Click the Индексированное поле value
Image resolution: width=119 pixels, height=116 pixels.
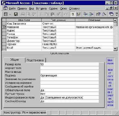click(70, 97)
